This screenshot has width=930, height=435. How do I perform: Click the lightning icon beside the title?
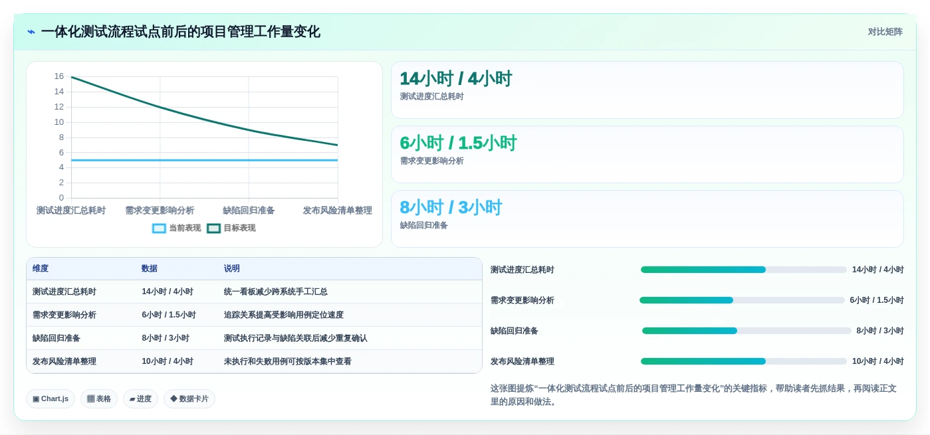(x=31, y=32)
